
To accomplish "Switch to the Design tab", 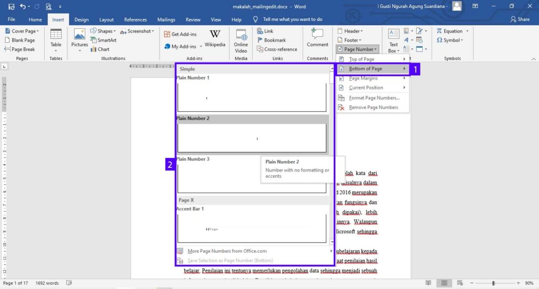I will [x=82, y=19].
